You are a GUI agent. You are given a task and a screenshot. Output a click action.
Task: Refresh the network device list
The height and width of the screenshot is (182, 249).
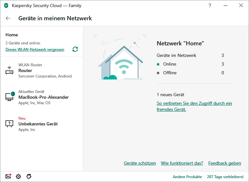[75, 49]
